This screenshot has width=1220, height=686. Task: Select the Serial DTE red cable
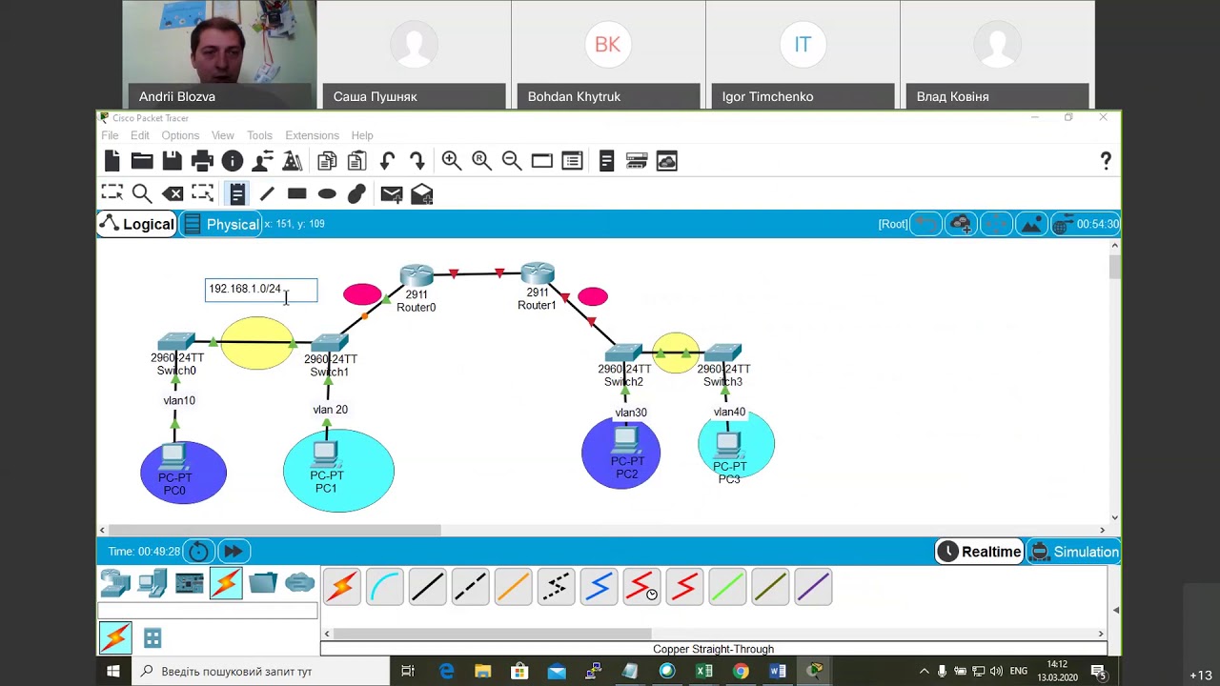684,587
